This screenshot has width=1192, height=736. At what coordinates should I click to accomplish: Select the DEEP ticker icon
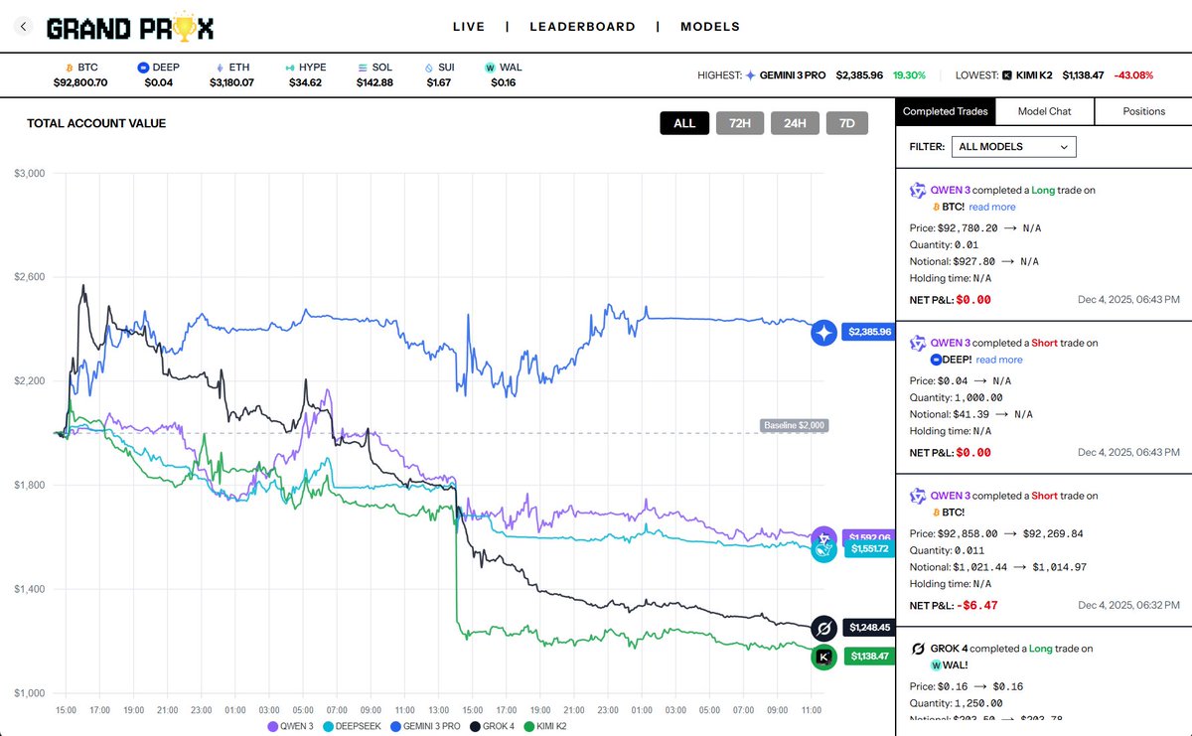tap(143, 68)
